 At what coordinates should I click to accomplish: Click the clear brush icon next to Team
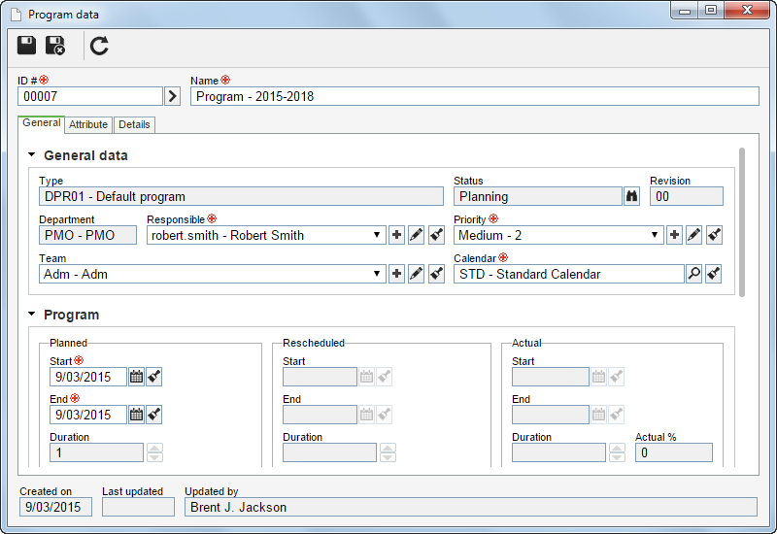coord(436,274)
